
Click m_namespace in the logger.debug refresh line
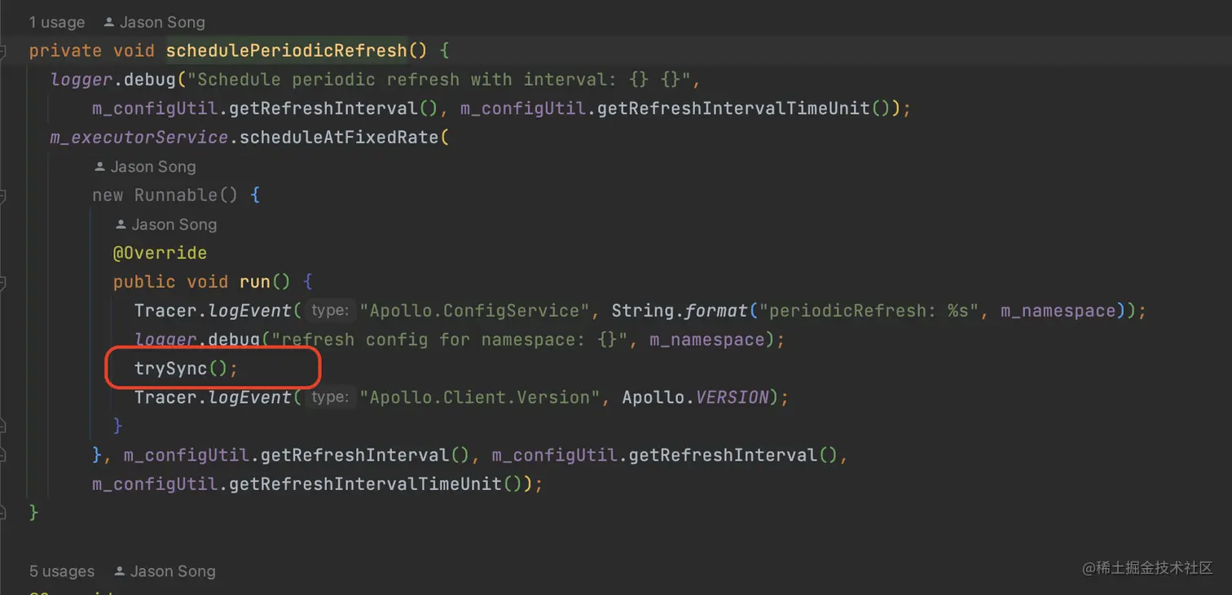coord(708,339)
